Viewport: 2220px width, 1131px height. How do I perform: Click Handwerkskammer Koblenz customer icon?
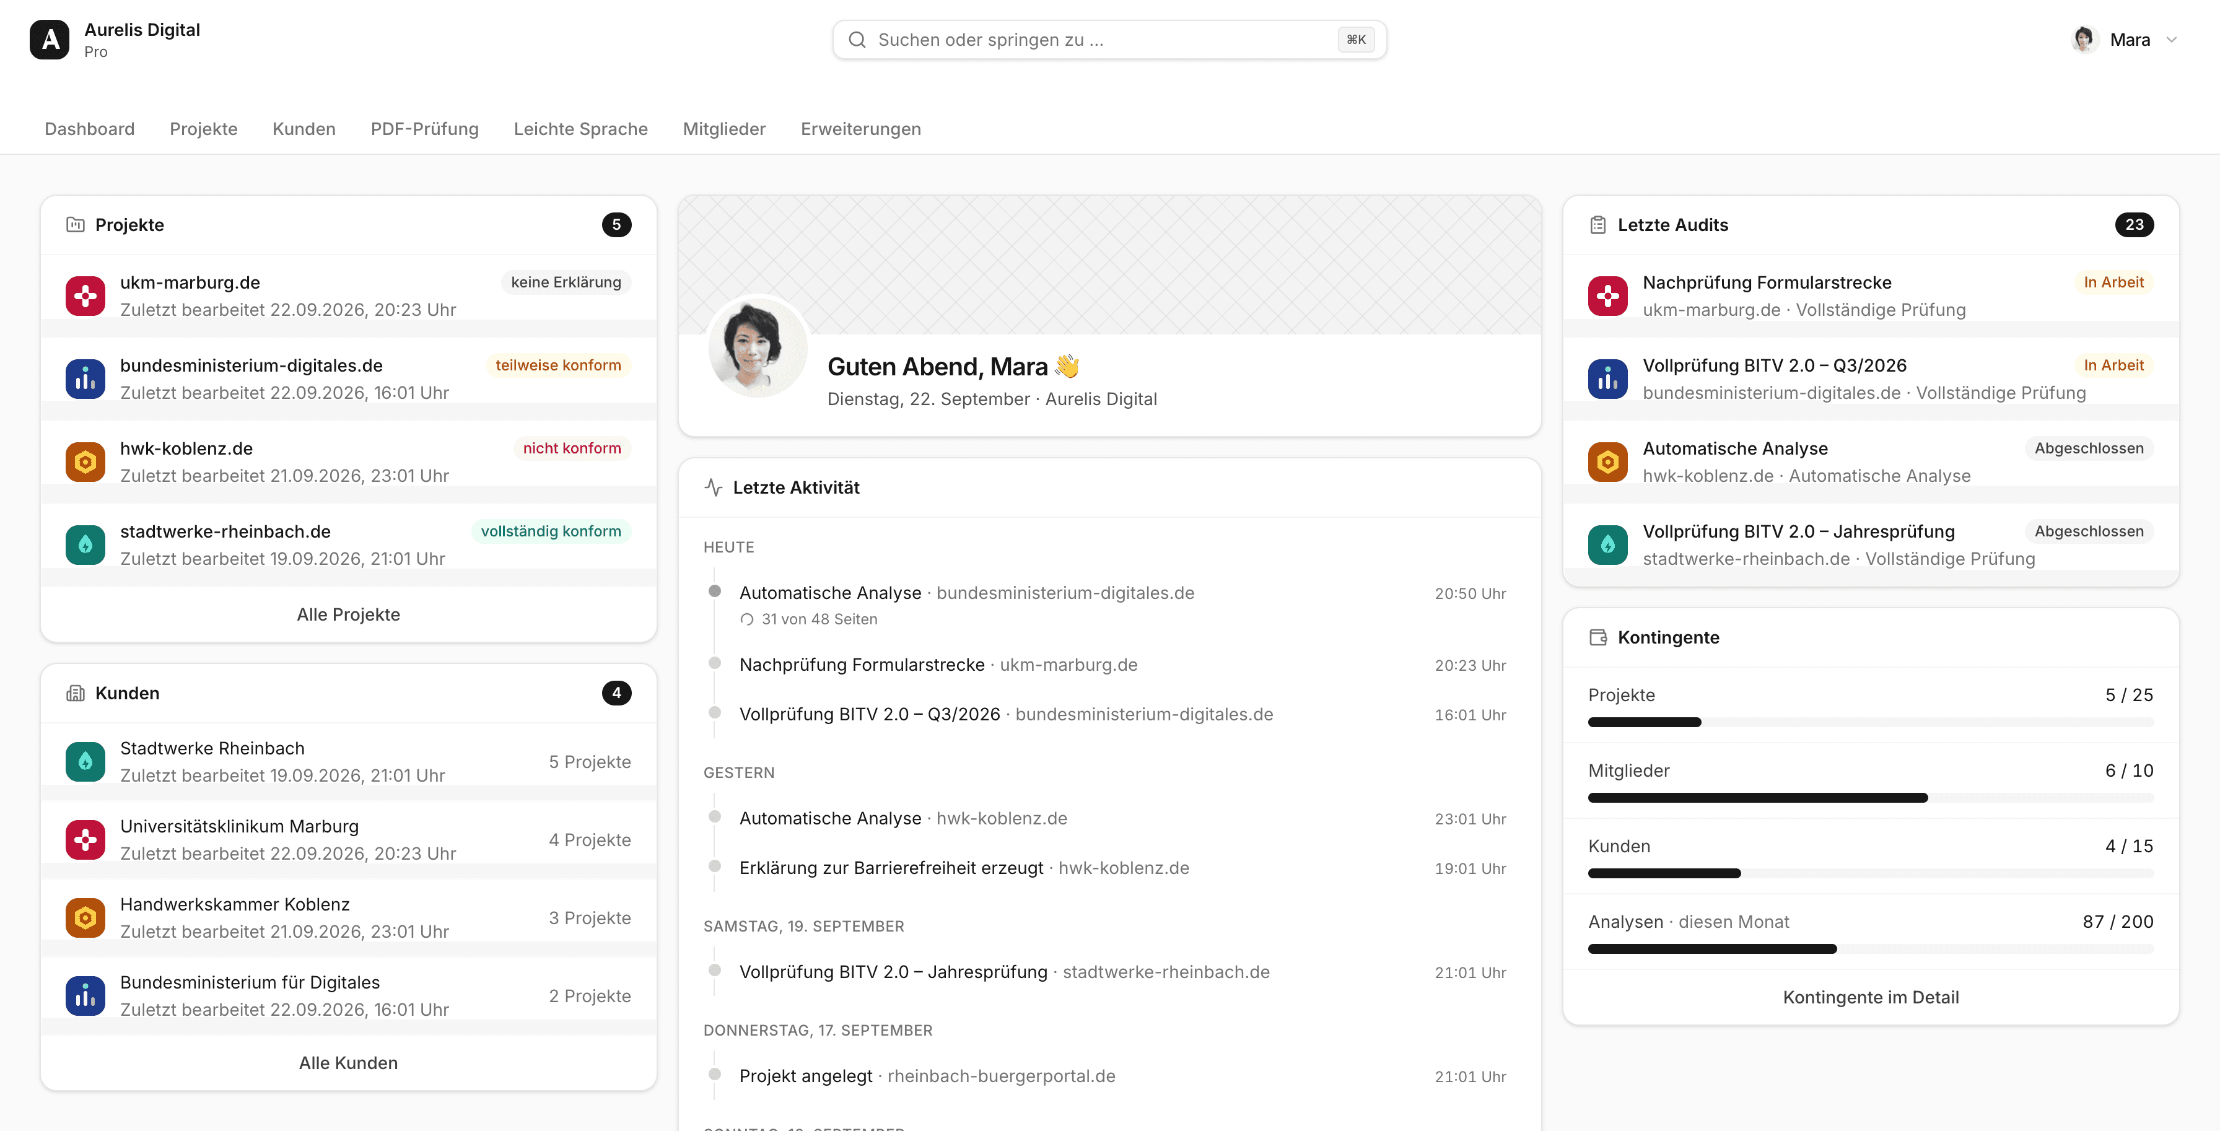pos(85,918)
